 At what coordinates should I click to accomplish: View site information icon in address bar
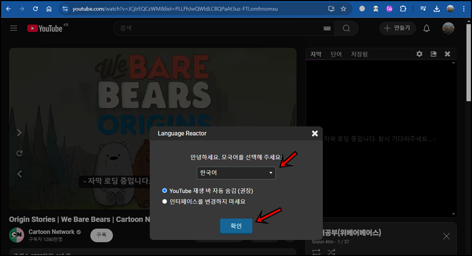(65, 9)
